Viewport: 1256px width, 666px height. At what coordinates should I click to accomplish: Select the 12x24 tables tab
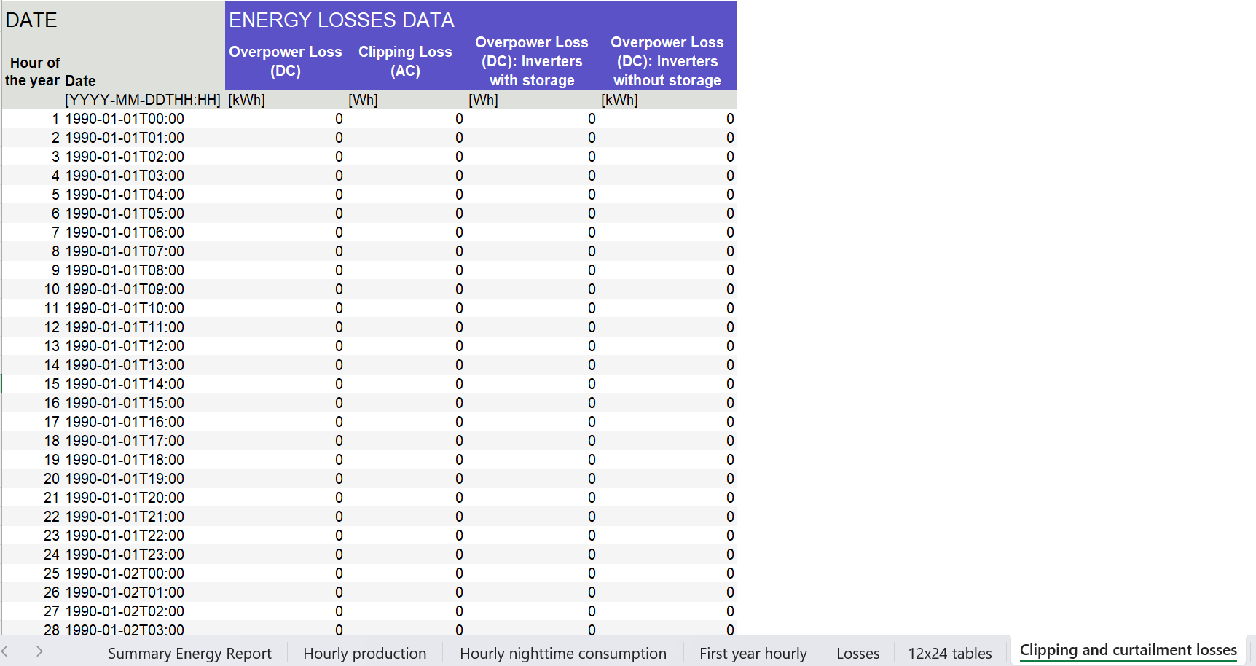pyautogui.click(x=949, y=654)
